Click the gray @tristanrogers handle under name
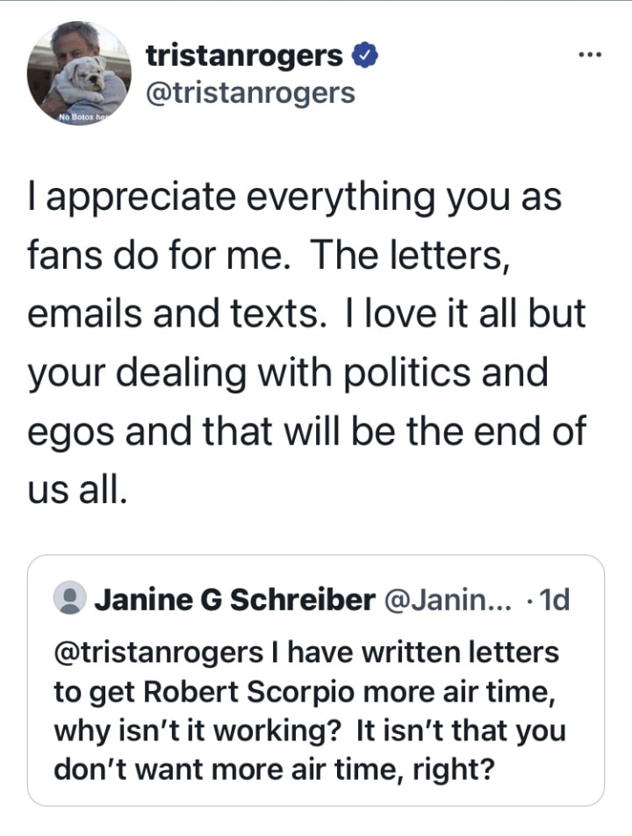Viewport: 632px width, 836px height. pos(250,93)
